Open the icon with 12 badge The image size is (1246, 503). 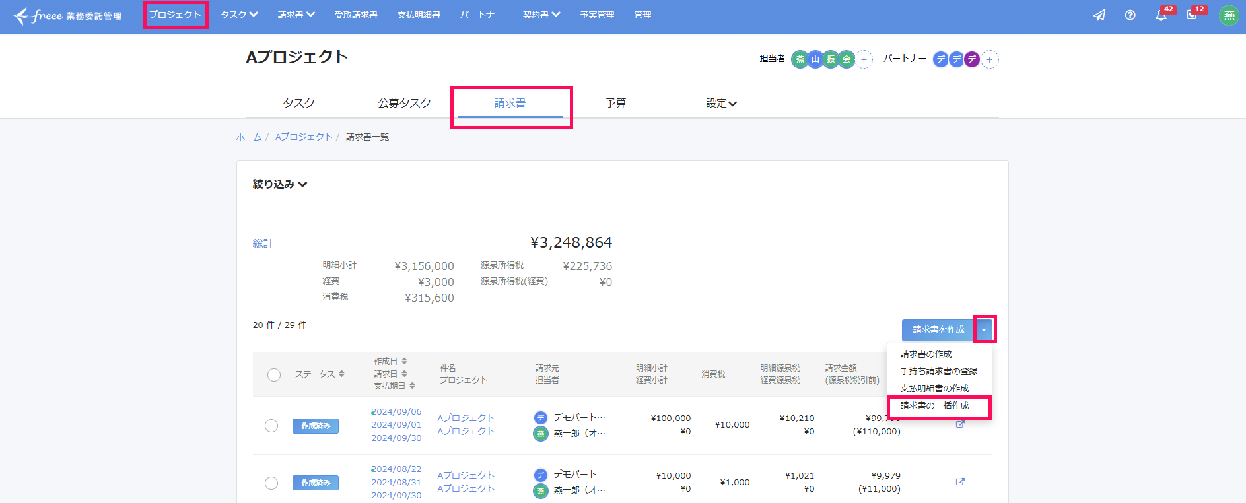click(1193, 15)
